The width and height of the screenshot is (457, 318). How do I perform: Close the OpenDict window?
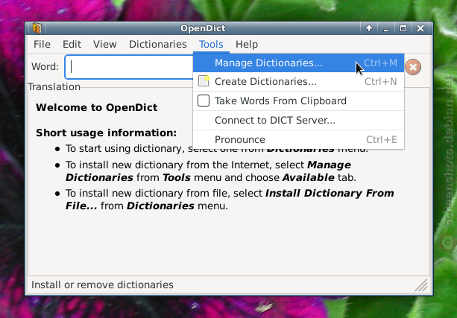click(420, 28)
